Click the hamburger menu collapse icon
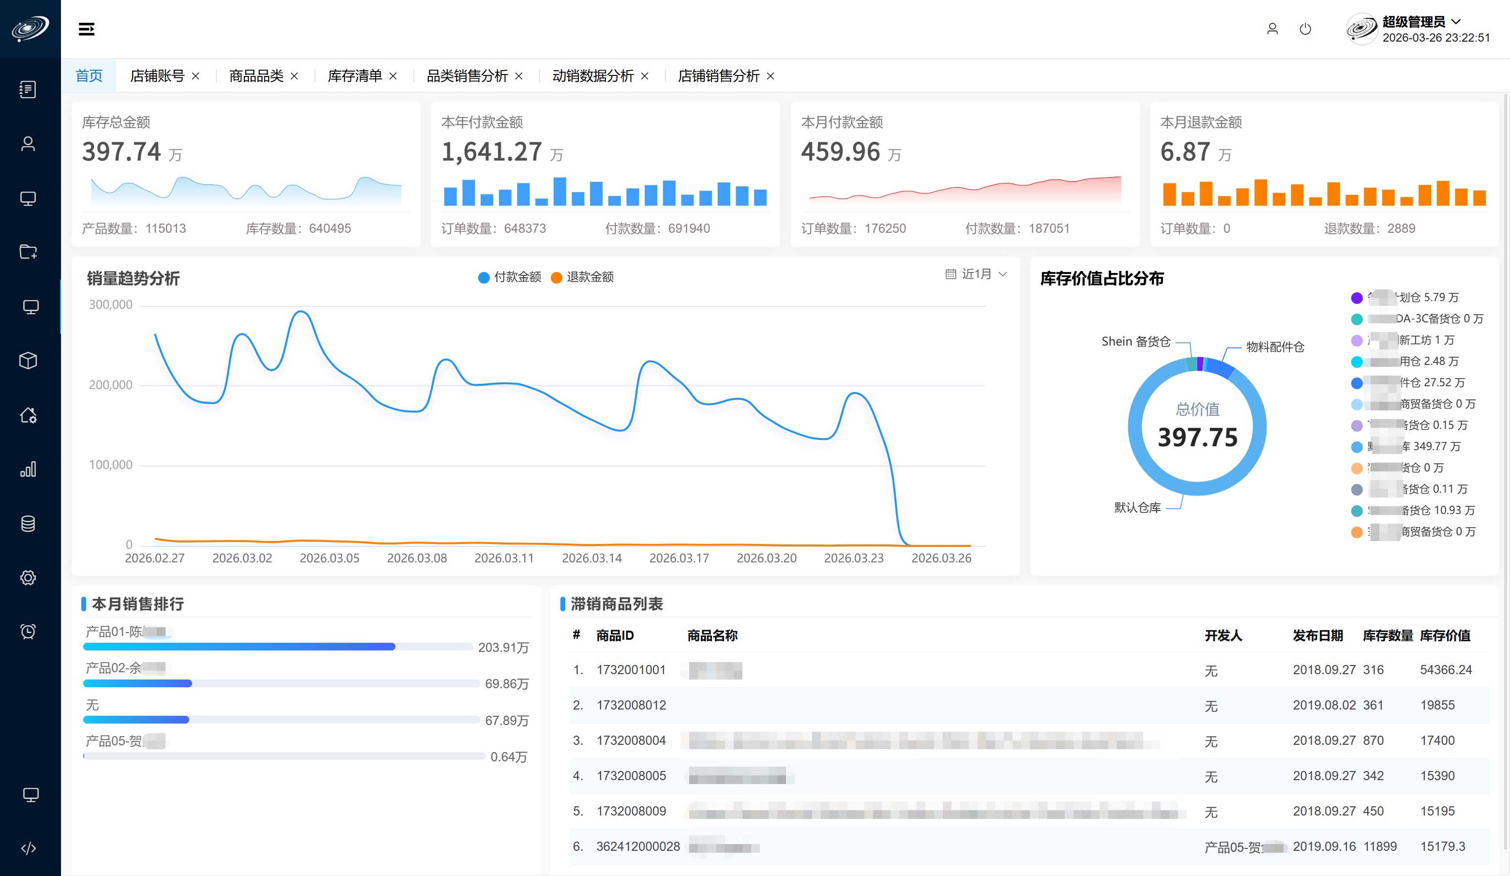 (x=86, y=29)
